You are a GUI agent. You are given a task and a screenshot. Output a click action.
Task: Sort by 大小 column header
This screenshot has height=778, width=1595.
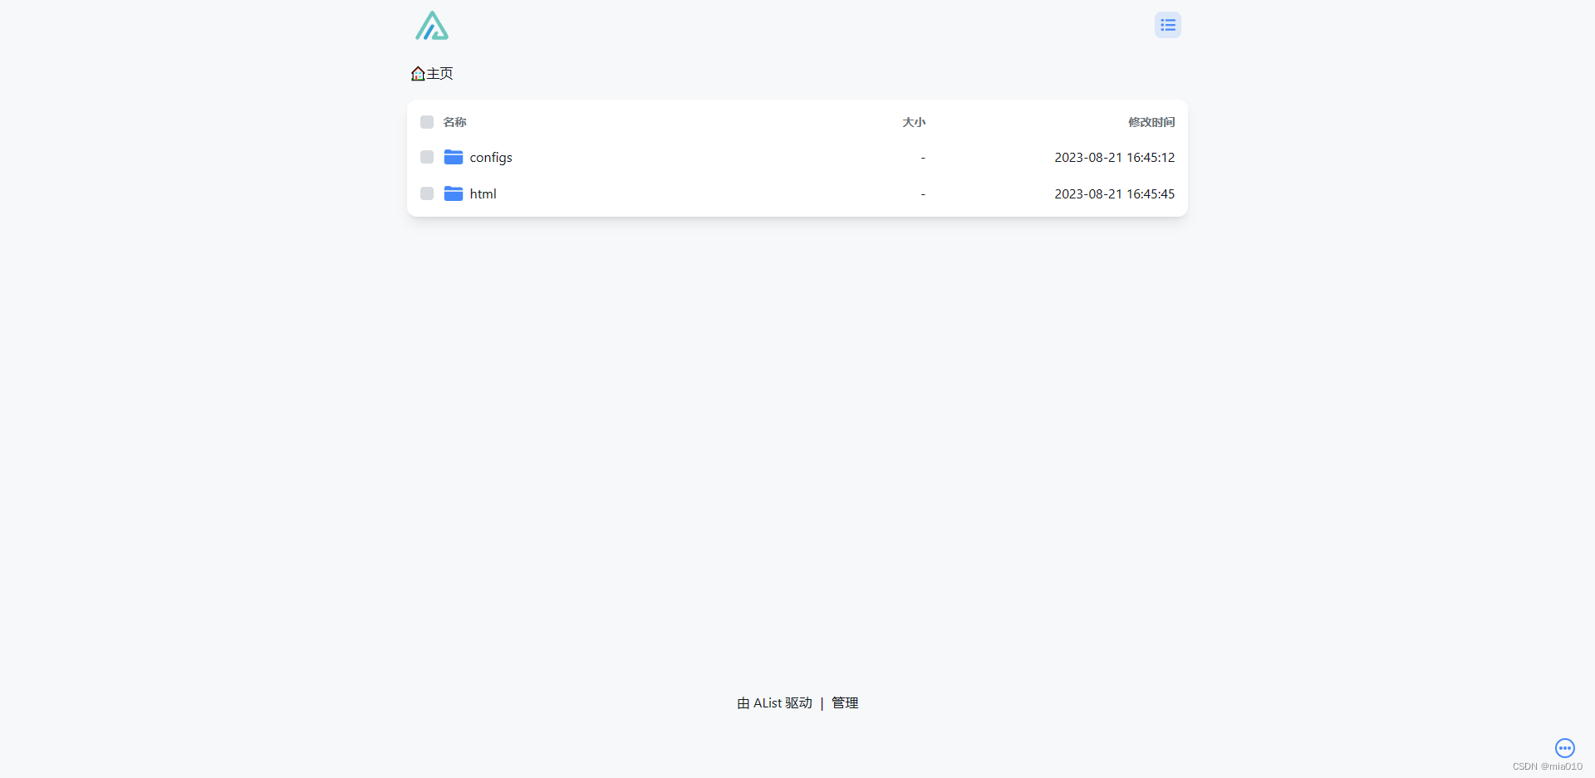tap(914, 122)
